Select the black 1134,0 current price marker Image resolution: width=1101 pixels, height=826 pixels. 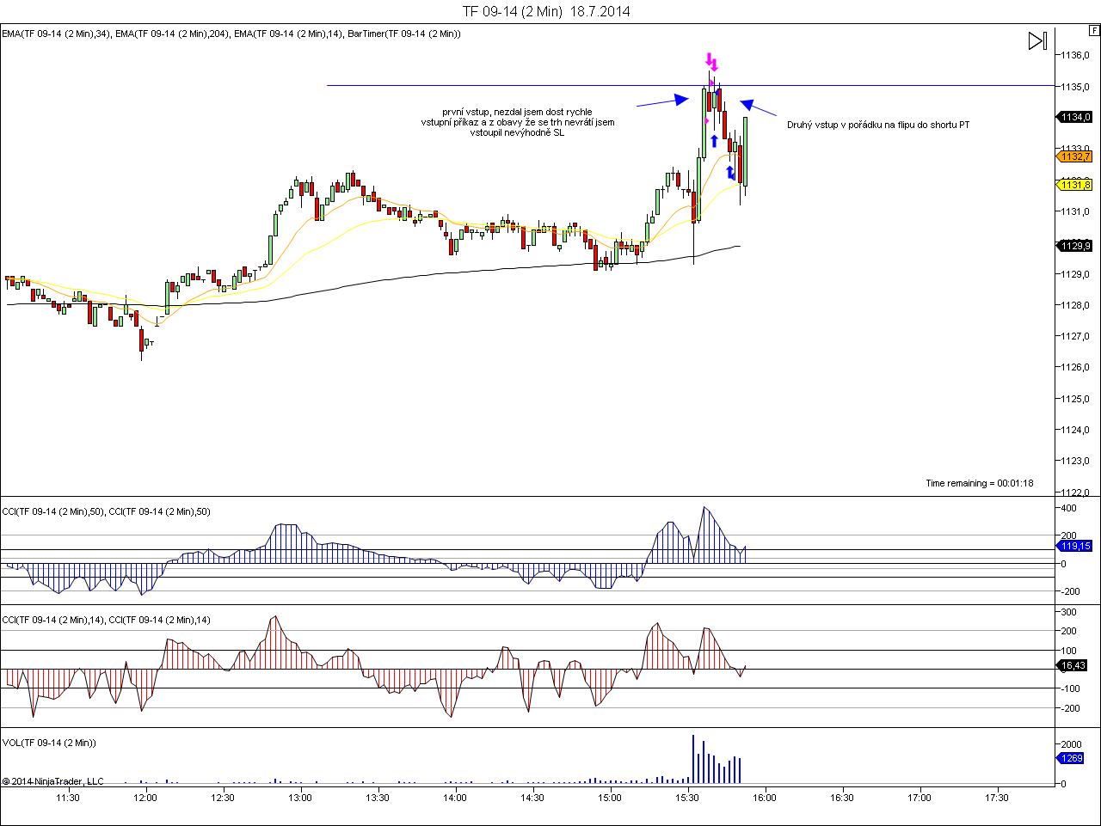1073,117
